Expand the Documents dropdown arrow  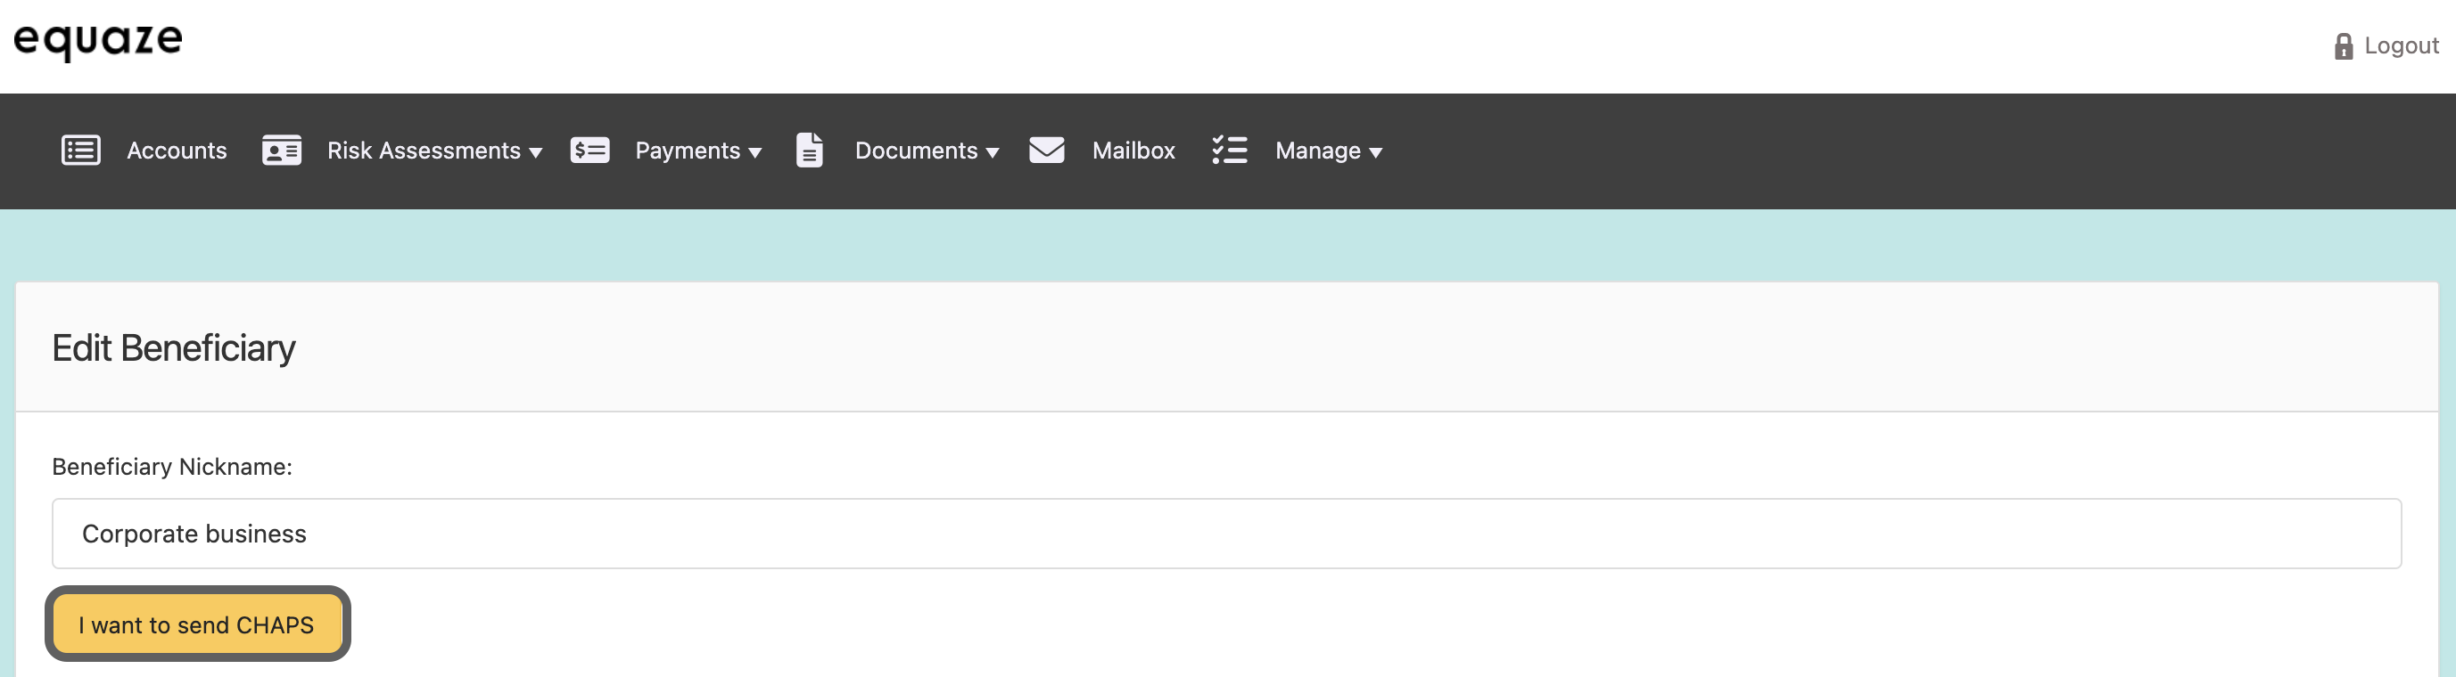click(993, 152)
